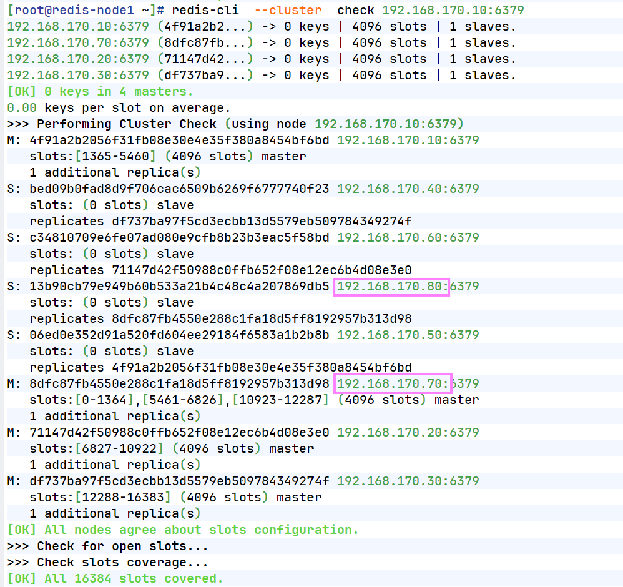Click the slave node ID 13b90cb79e949b60b533a21b4c48c4a207869db5

179,287
